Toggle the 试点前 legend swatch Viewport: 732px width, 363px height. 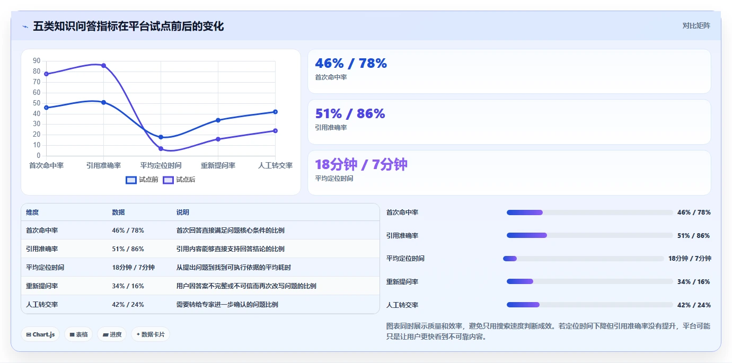131,180
